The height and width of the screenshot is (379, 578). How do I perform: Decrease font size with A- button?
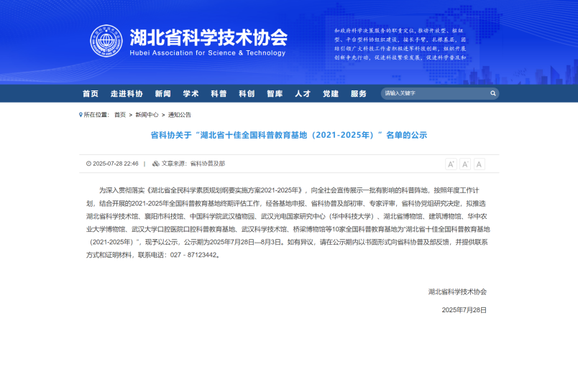point(465,164)
